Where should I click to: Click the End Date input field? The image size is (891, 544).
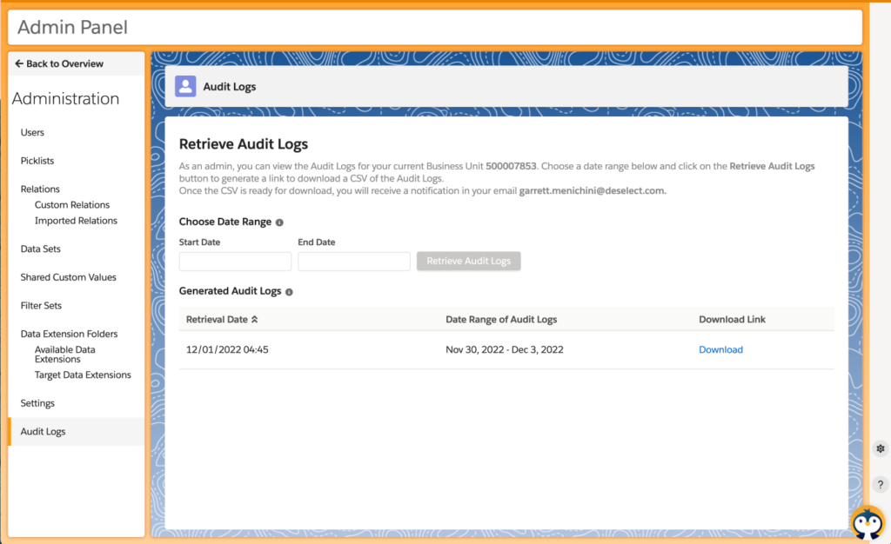353,262
